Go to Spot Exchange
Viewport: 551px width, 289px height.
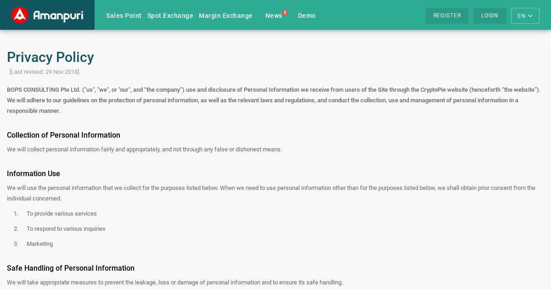(x=170, y=16)
